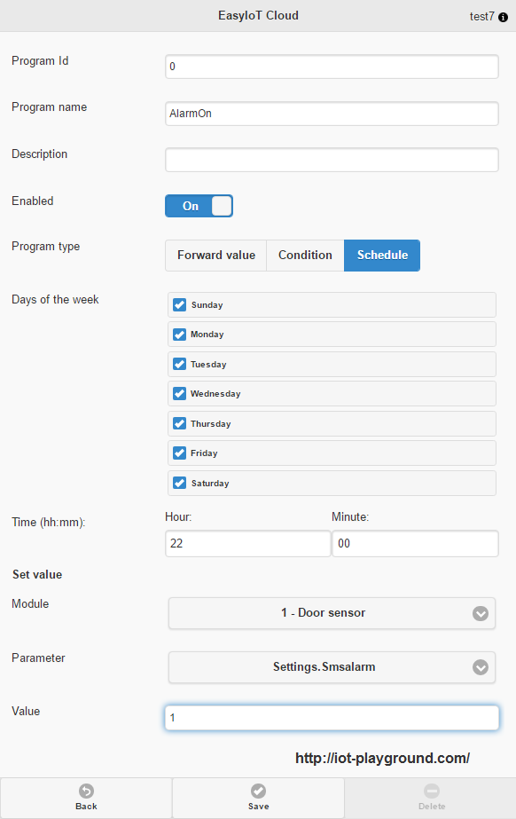Click the Hour input field

point(248,543)
